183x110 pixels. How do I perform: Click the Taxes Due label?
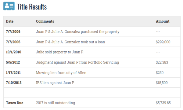15,103
